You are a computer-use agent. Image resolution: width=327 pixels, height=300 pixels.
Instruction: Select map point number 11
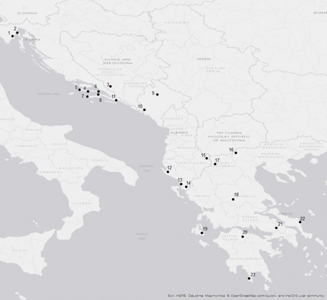[116, 100]
